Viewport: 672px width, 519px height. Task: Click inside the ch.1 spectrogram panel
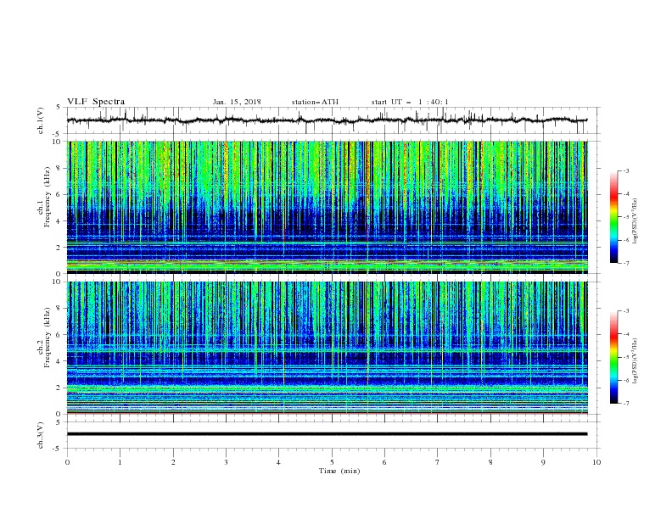click(328, 207)
